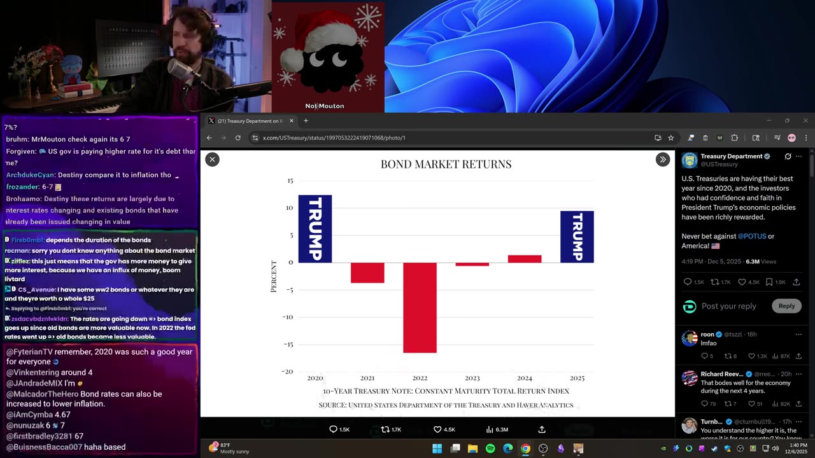Open Richard Reev... profile name
The image size is (815, 458).
(721, 374)
